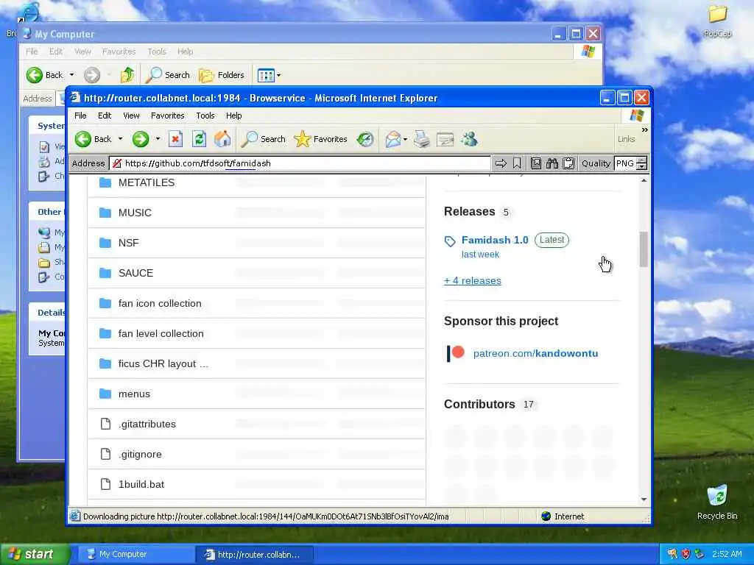
Task: Open the menus folder
Action: (x=134, y=394)
